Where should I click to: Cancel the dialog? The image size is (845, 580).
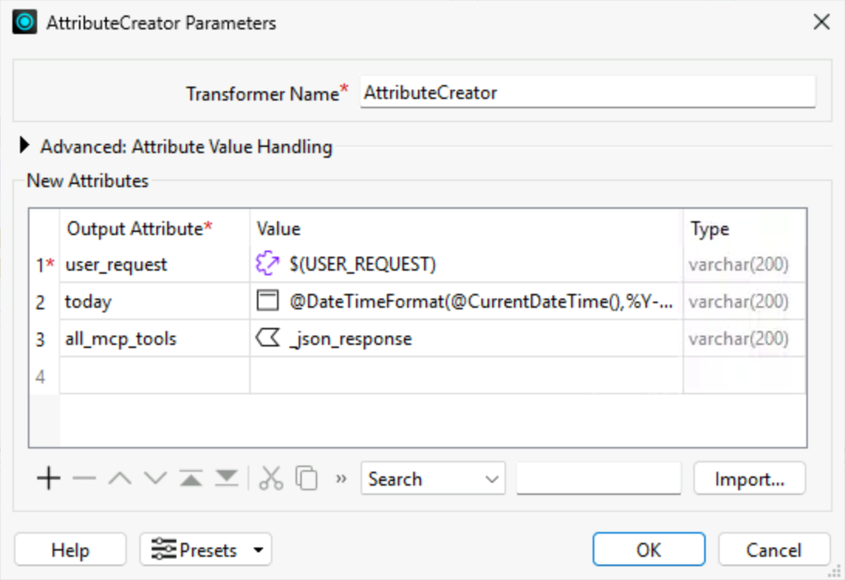point(774,550)
